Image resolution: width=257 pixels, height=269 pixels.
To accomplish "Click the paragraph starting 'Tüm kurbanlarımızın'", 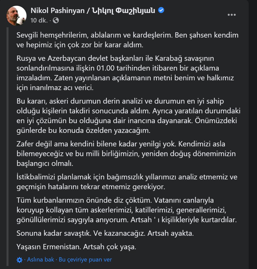I will point(127,210).
